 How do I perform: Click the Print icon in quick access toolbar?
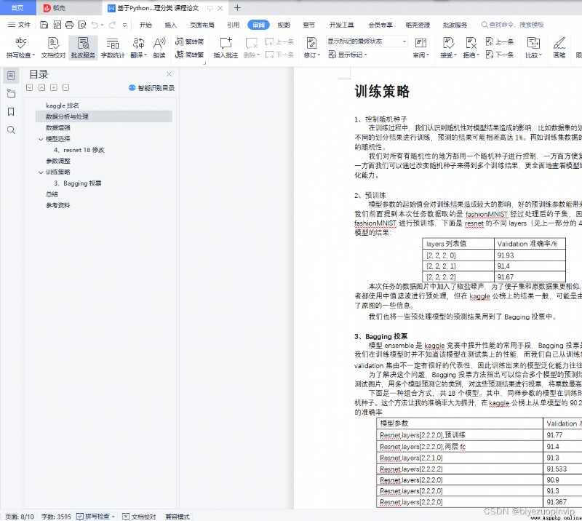[69, 25]
